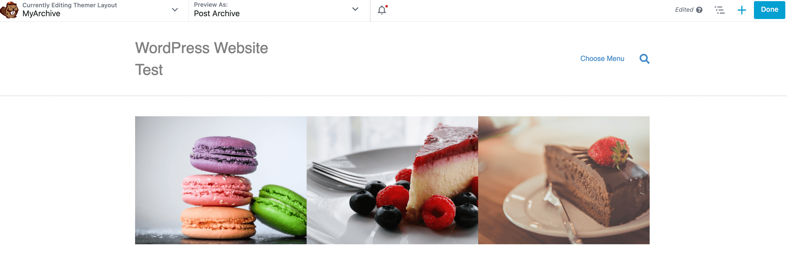Click the help question mark icon
The width and height of the screenshot is (787, 256).
[699, 10]
